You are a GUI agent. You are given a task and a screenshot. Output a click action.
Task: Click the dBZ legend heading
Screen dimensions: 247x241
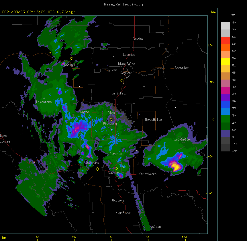point(232,15)
